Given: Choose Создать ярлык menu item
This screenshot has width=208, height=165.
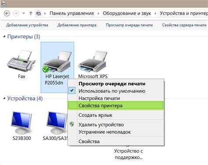Looking at the screenshot, I should click(x=116, y=115).
